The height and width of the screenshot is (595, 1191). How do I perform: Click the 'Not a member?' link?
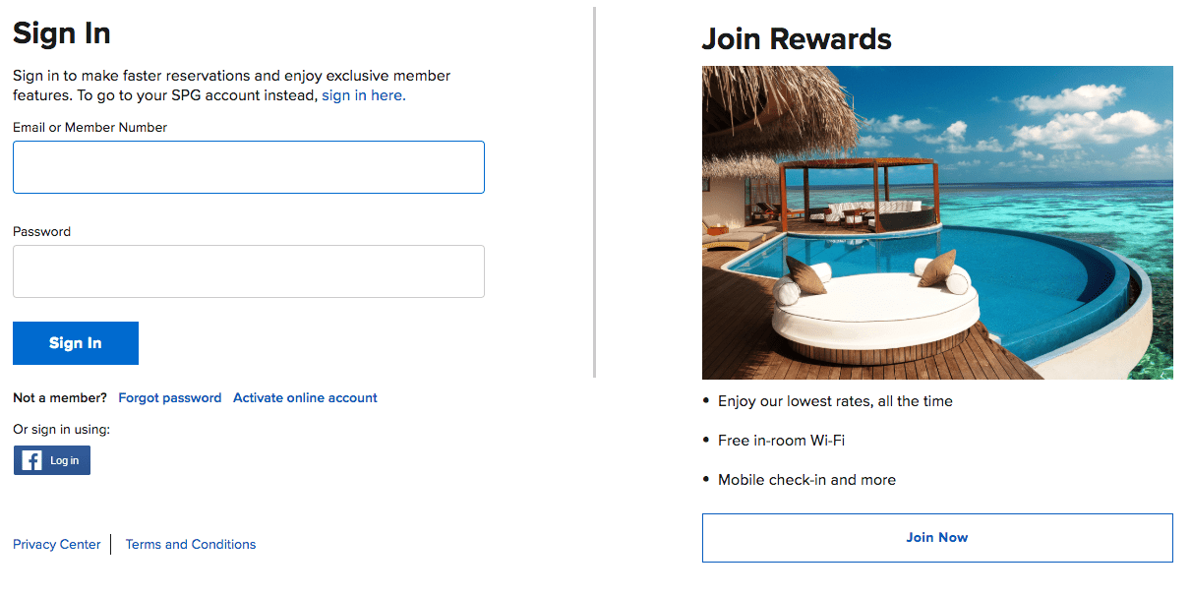(60, 398)
